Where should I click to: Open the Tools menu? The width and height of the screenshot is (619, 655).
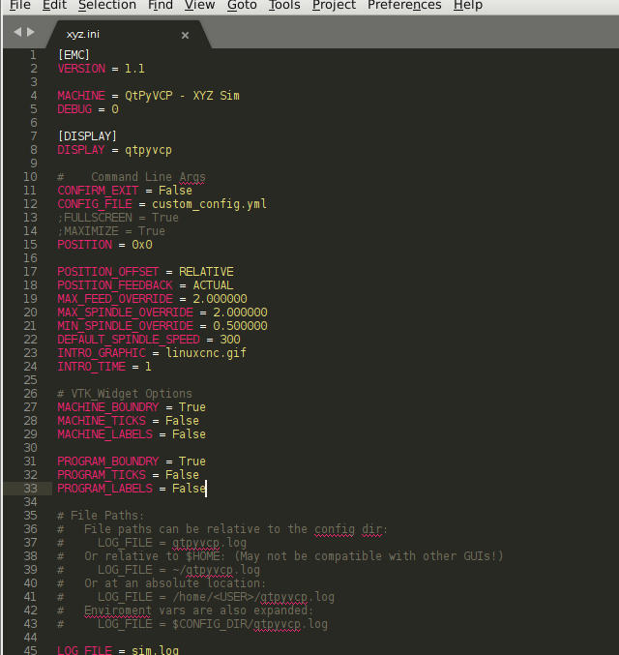tap(284, 5)
